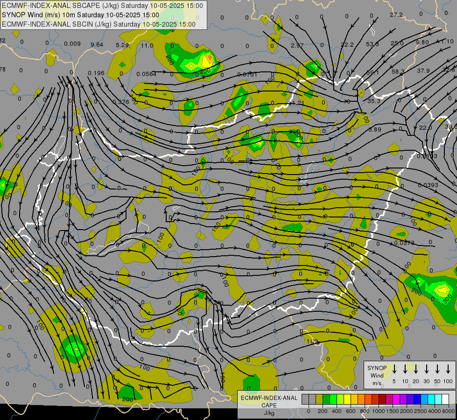Click the 27.2 value on the map
The width and height of the screenshot is (457, 420).
396,15
